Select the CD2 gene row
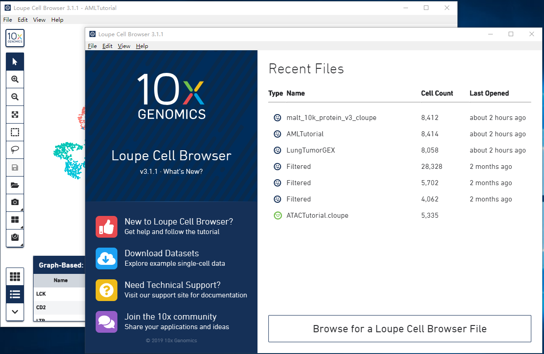Viewport: 544px width, 354px height. click(x=59, y=307)
